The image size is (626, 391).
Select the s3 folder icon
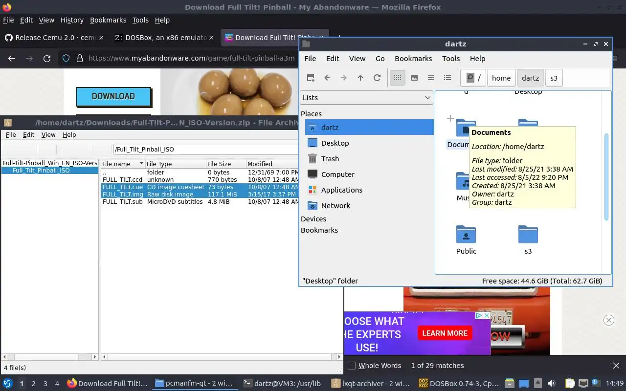pos(528,235)
